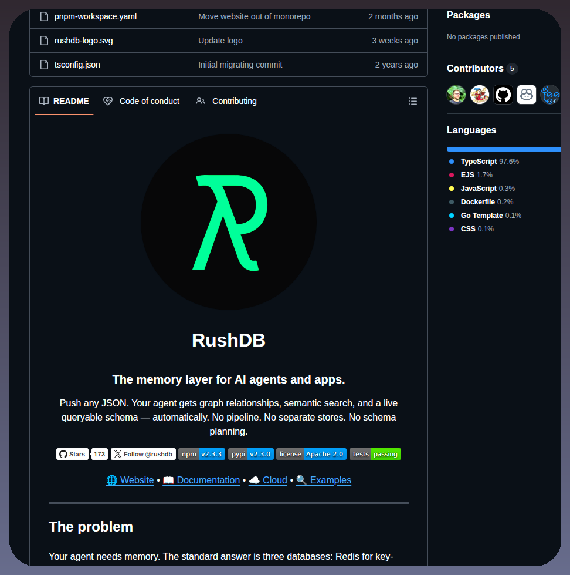Click the purple CSS color dot
Image resolution: width=570 pixels, height=575 pixels.
pos(452,229)
